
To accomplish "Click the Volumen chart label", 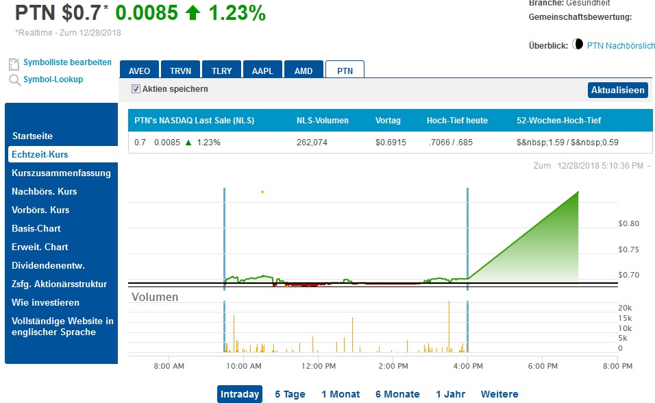I will click(155, 297).
